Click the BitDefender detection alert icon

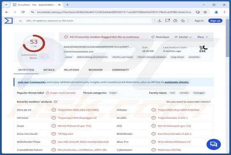153,134
